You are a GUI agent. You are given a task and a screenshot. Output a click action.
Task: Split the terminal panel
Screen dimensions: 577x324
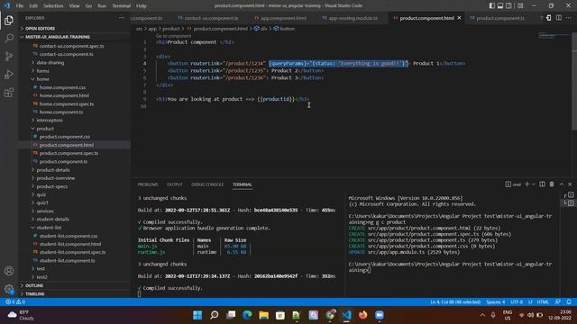[x=542, y=184]
